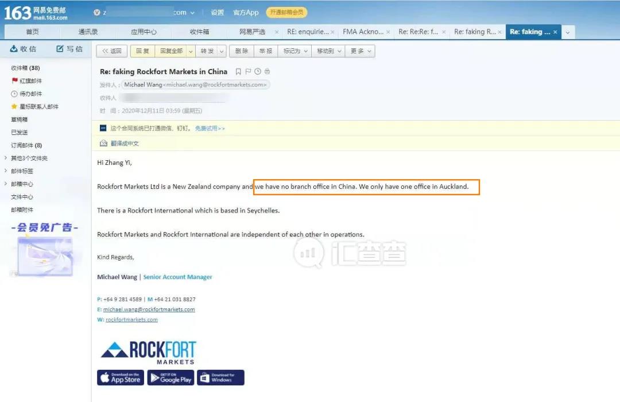Click the Senior Account Manager title text

[177, 277]
